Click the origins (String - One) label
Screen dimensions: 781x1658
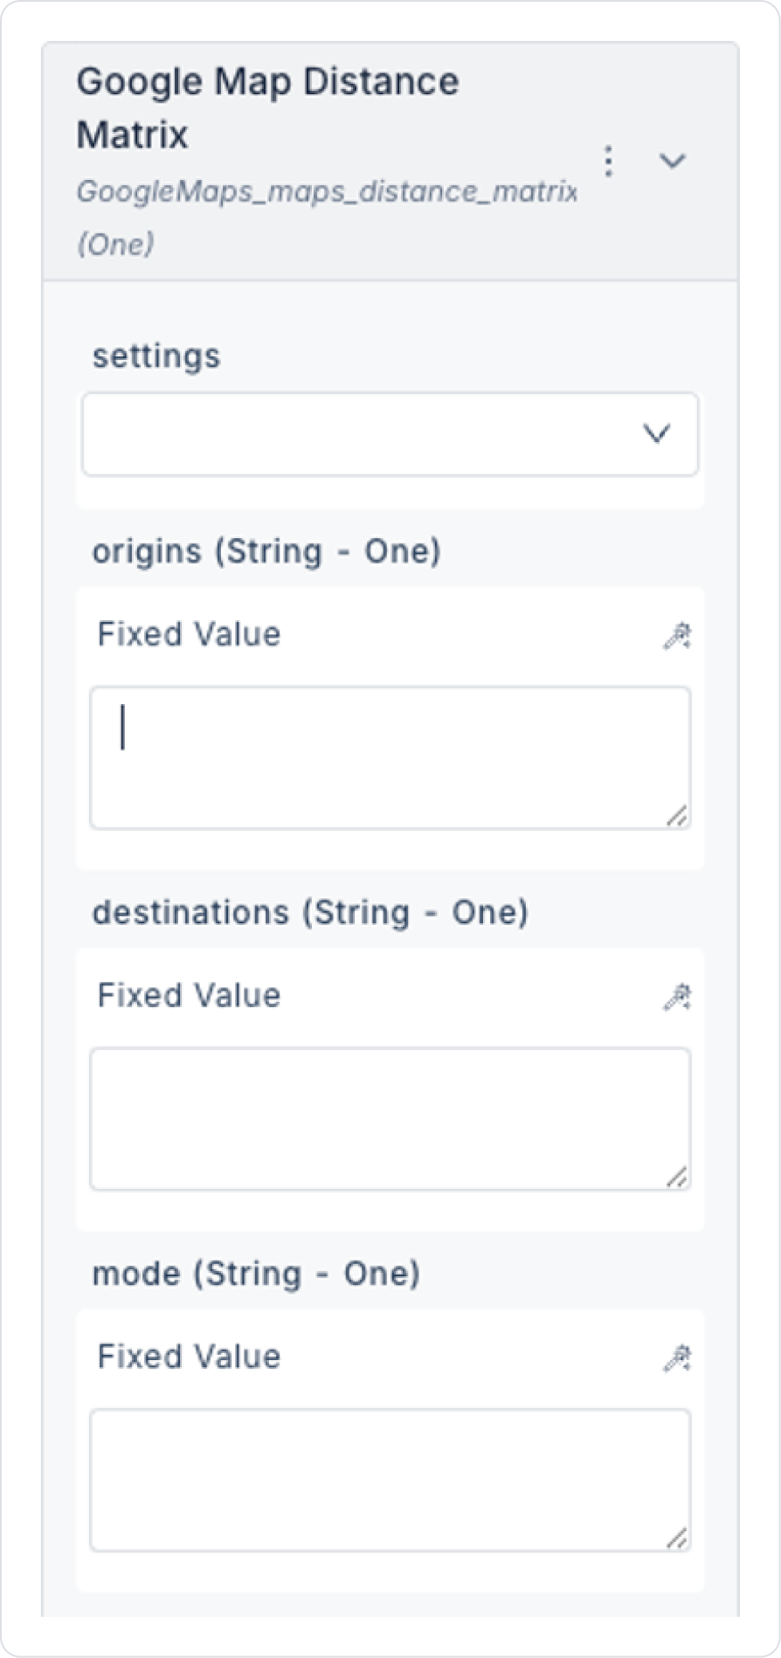click(266, 551)
